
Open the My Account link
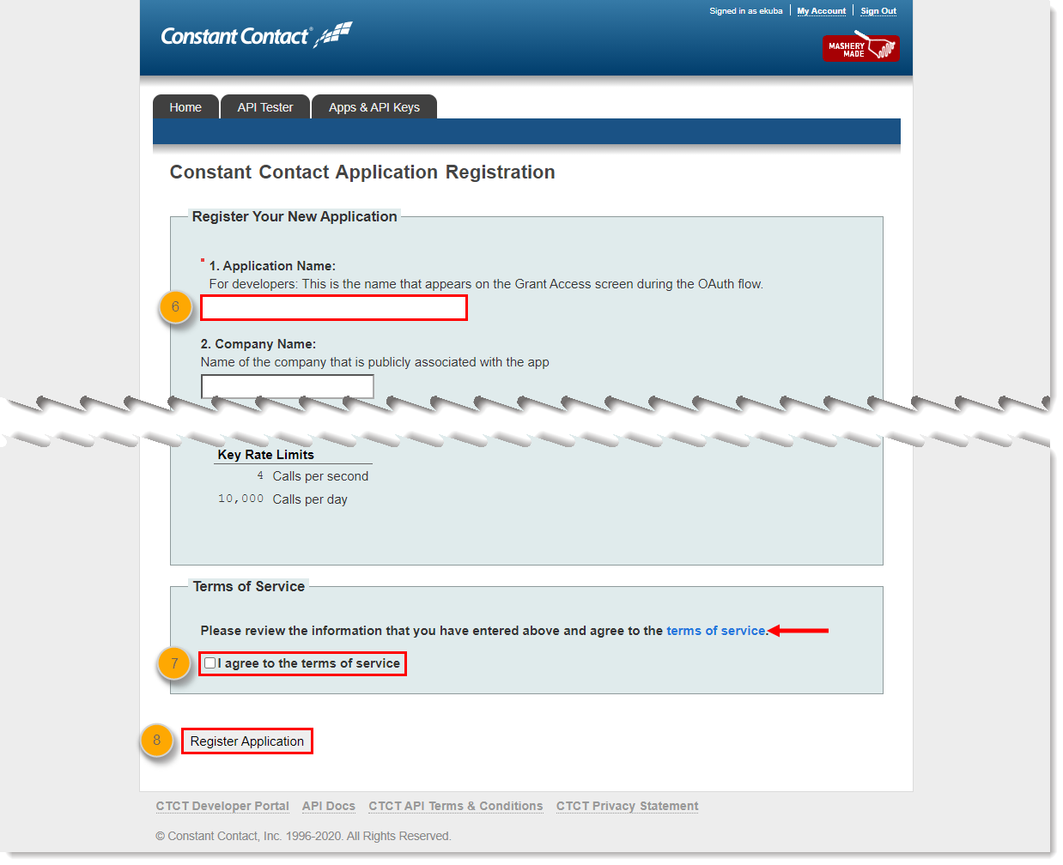pyautogui.click(x=821, y=11)
